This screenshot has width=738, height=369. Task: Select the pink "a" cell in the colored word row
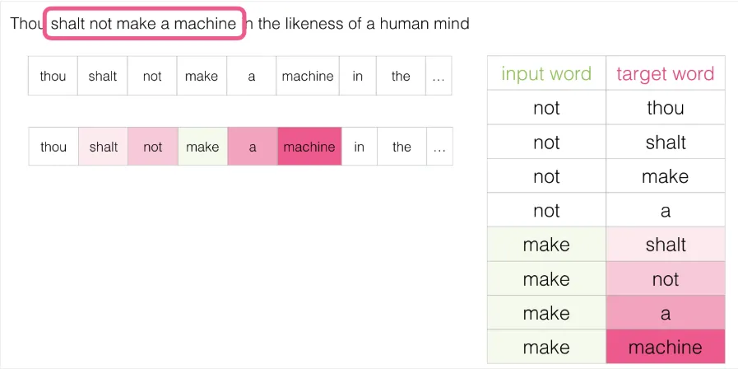pyautogui.click(x=253, y=147)
